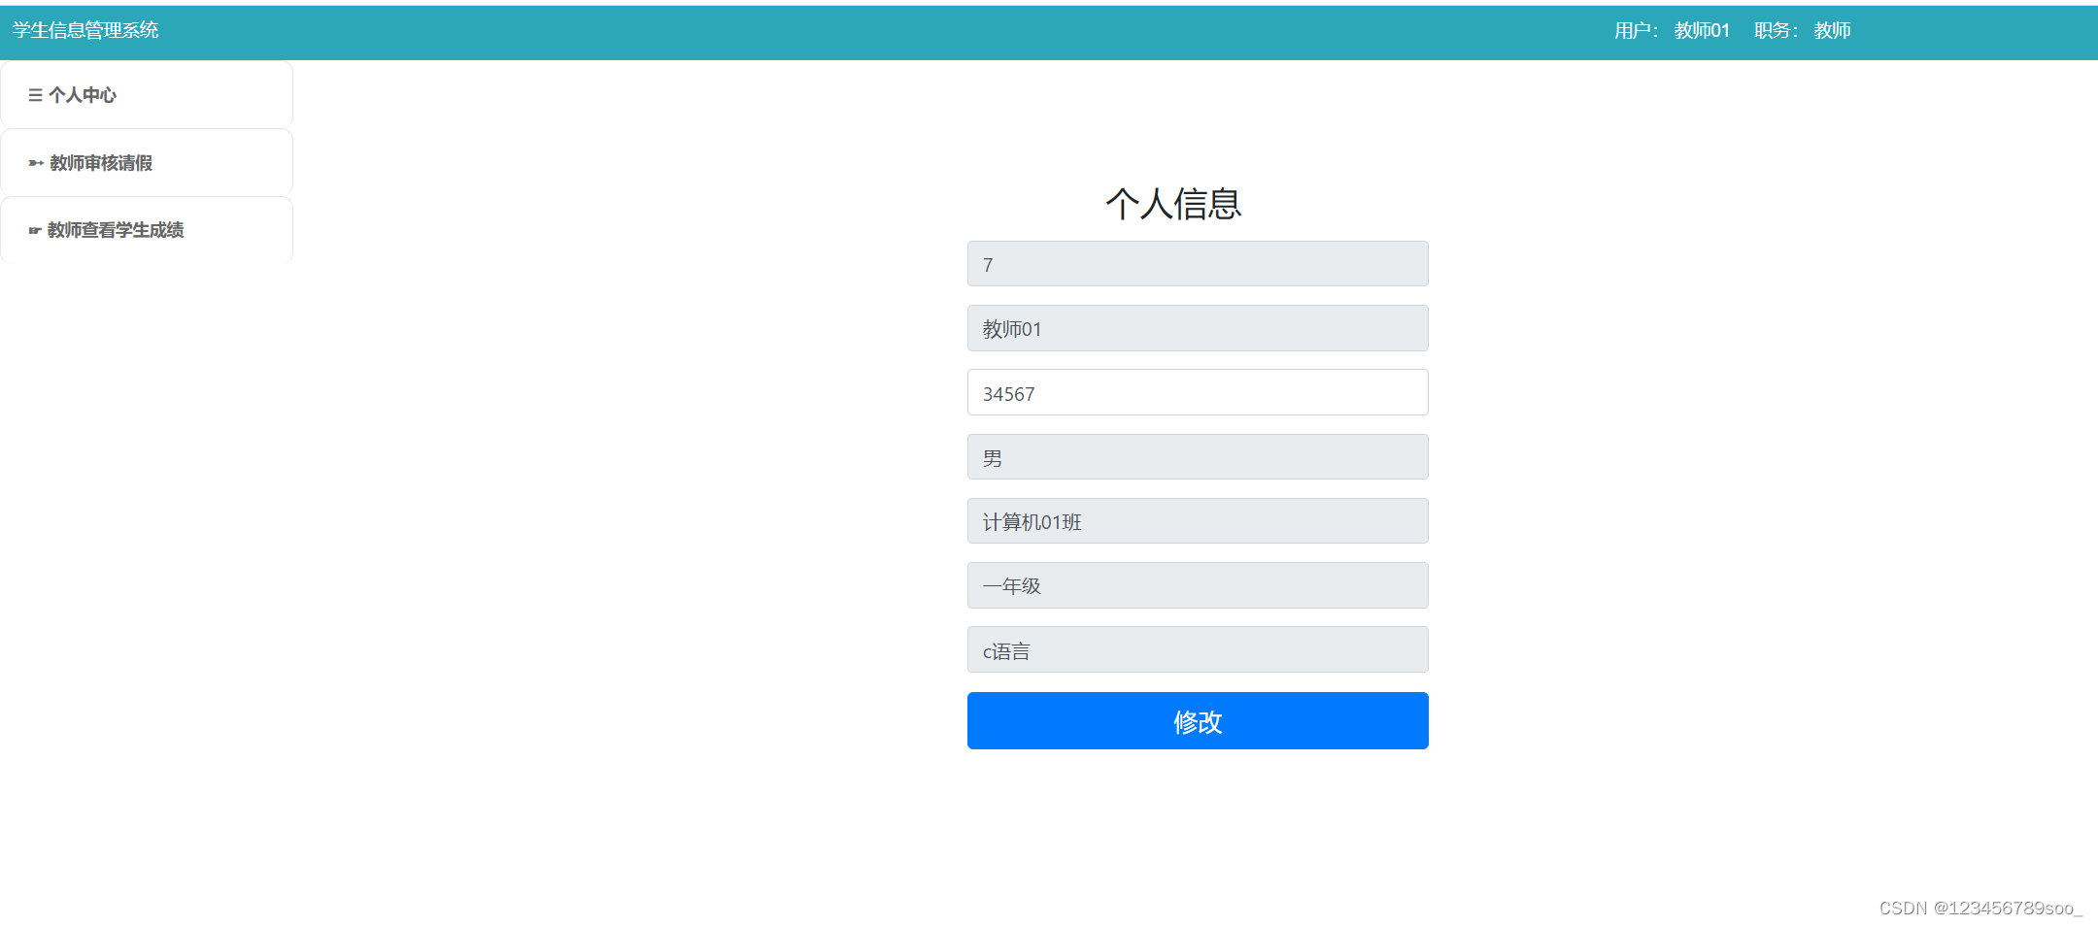Open the 个人中心 menu item
The image size is (2098, 926).
[x=147, y=94]
